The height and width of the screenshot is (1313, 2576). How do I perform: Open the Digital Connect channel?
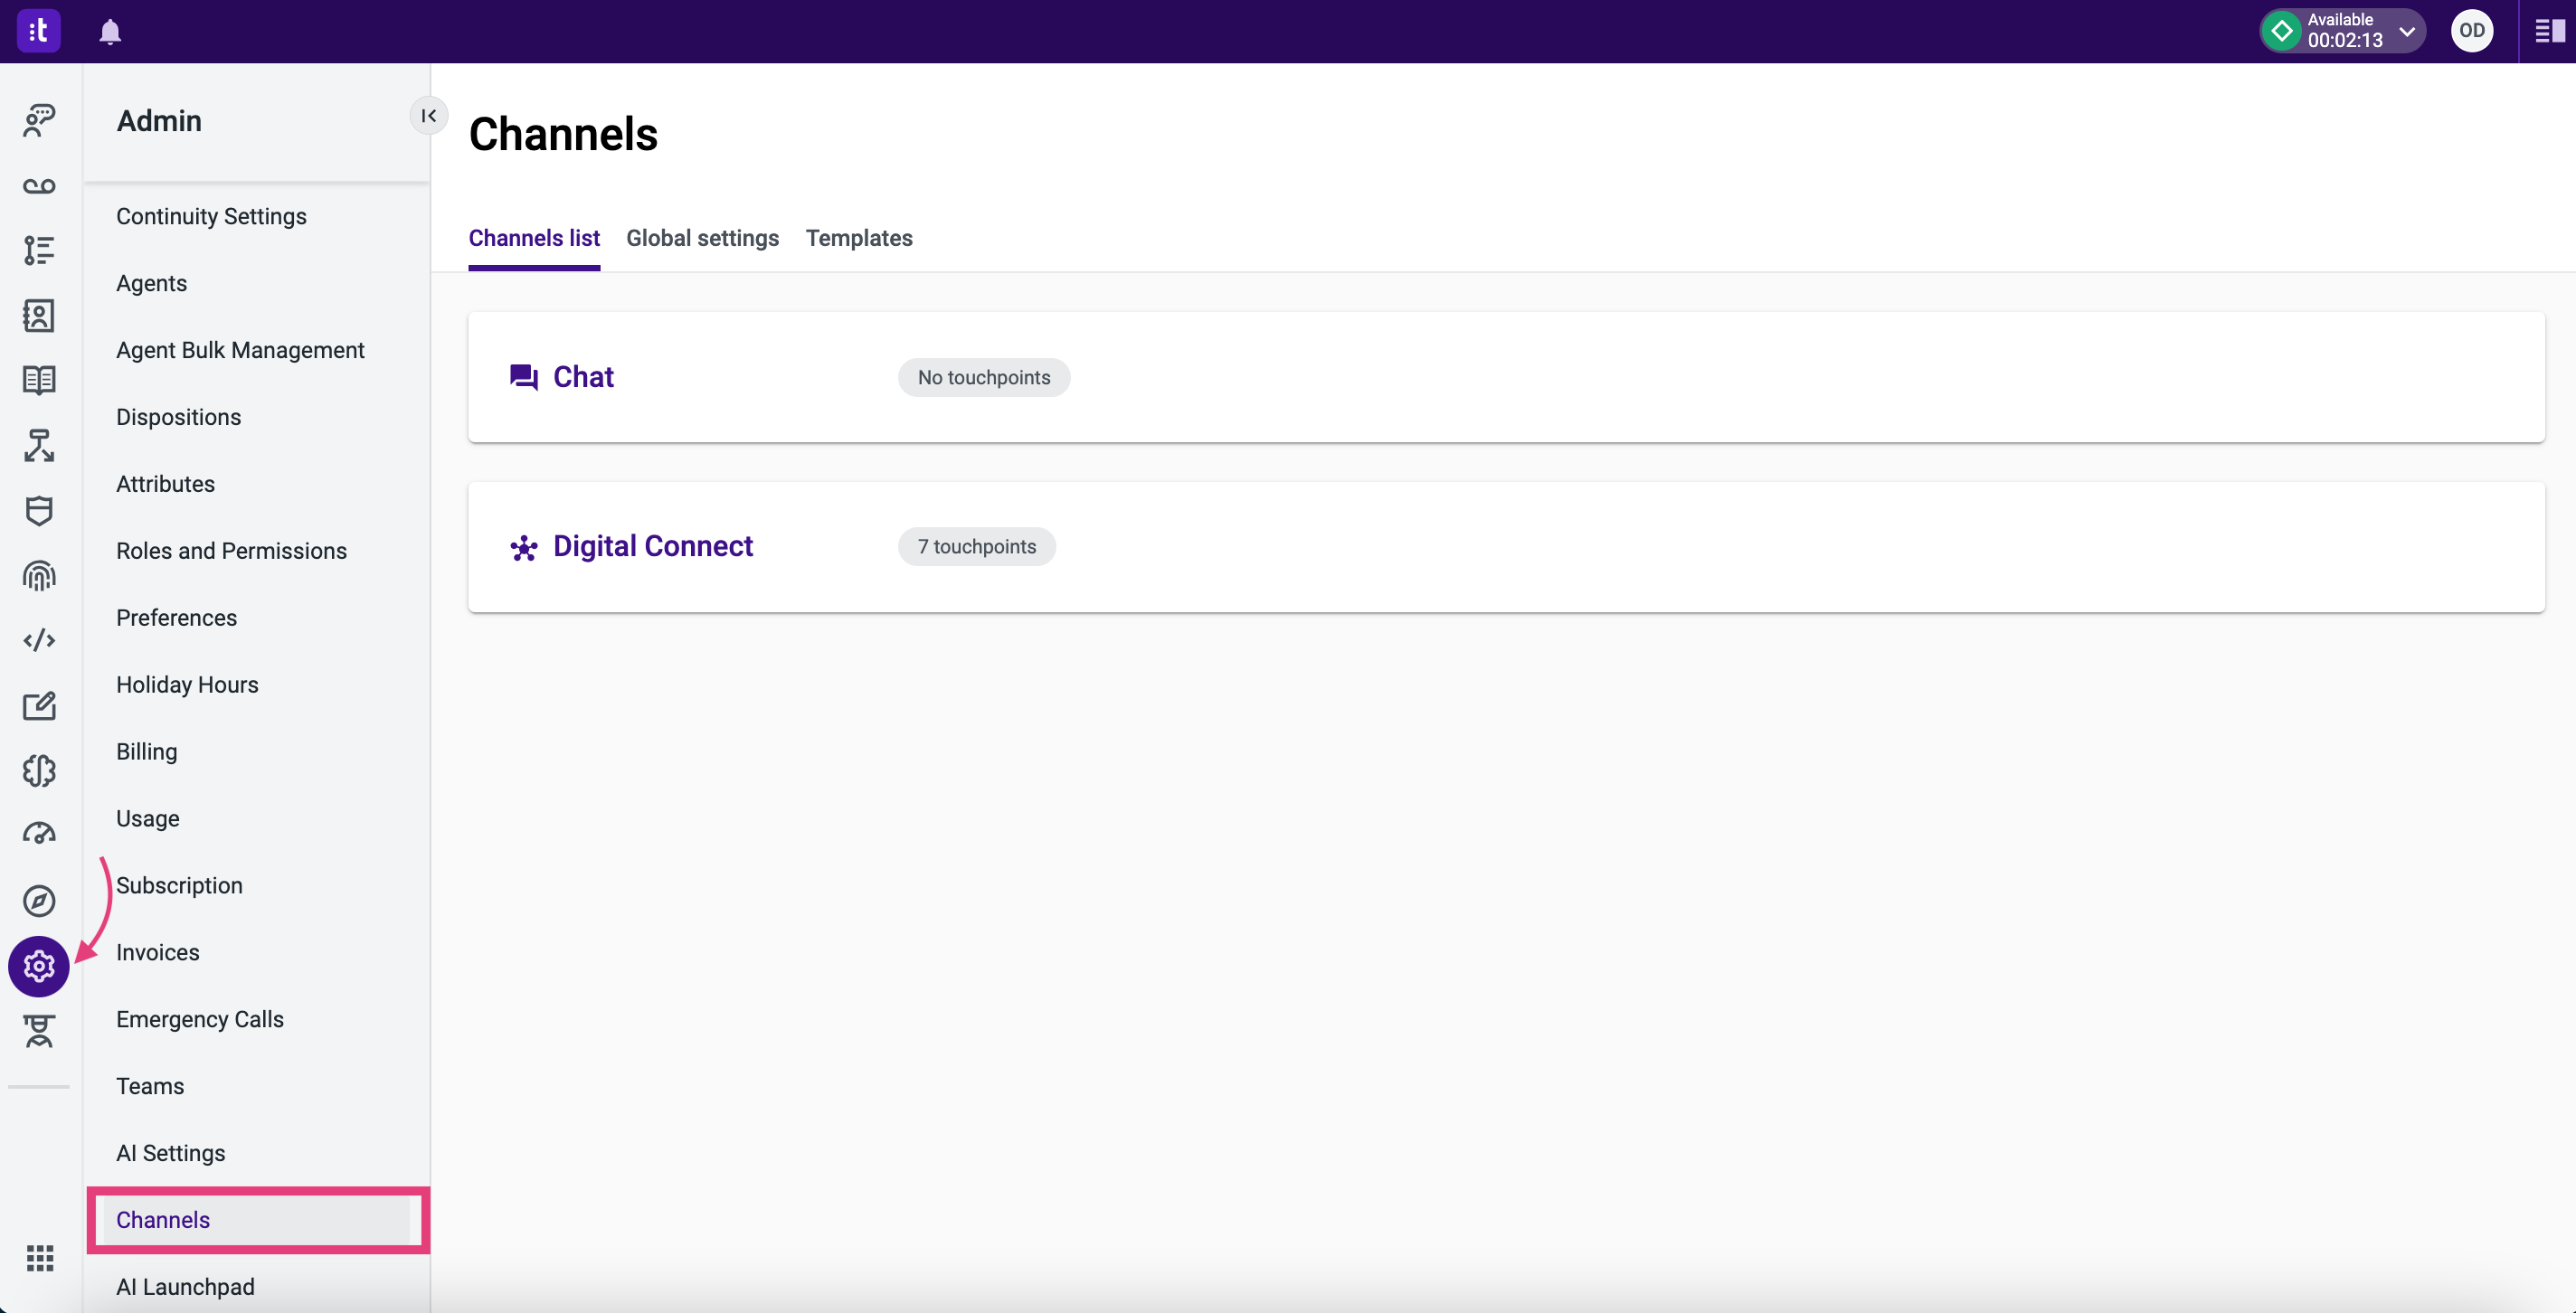(x=652, y=546)
